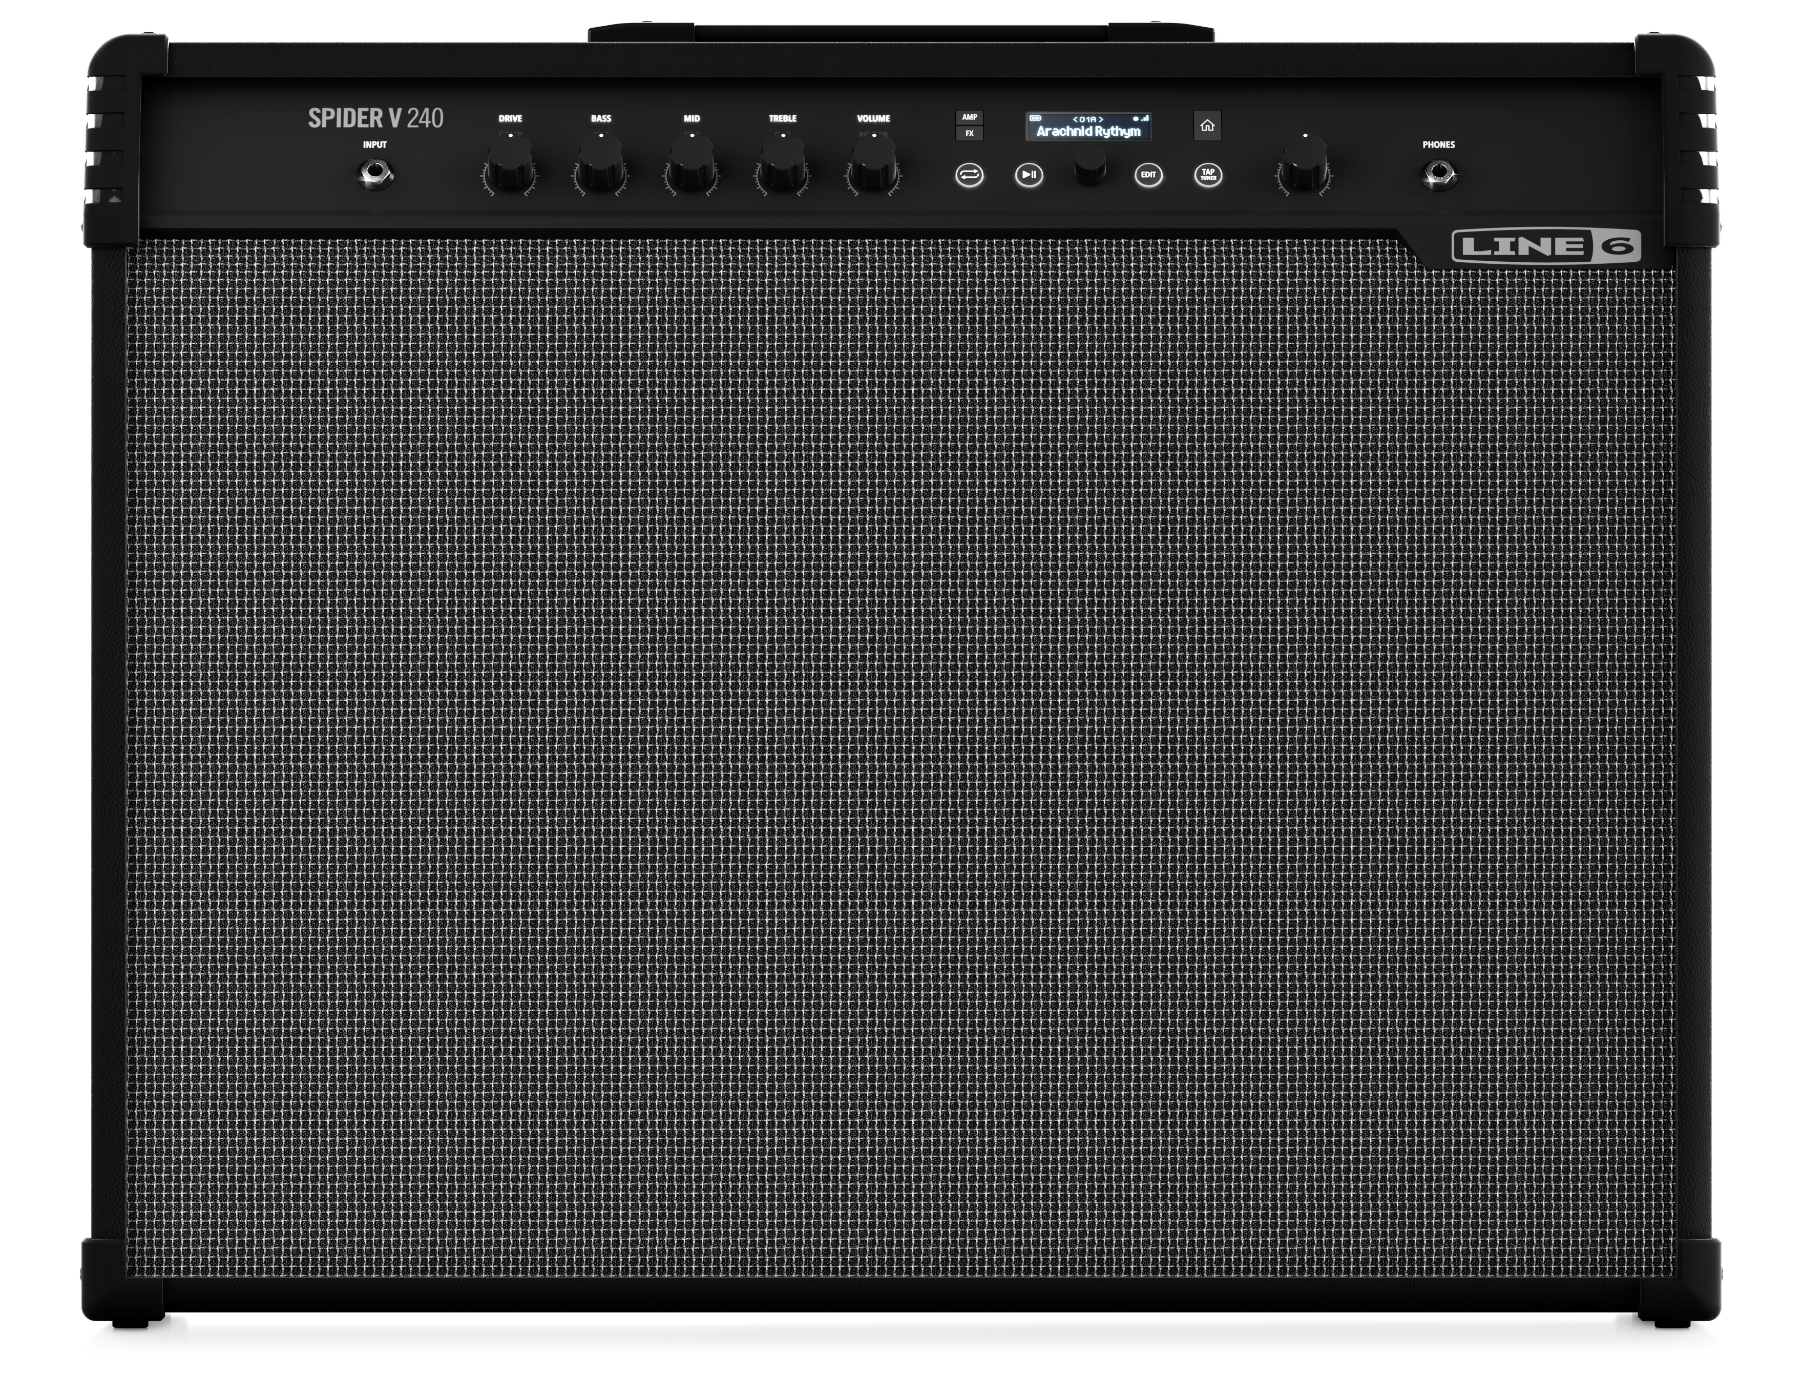Click the battery indicator on the display

coord(1036,118)
